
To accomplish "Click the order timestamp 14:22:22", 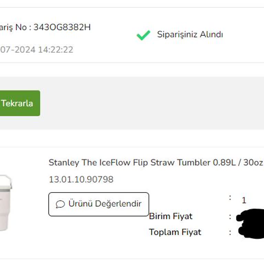I will (55, 50).
